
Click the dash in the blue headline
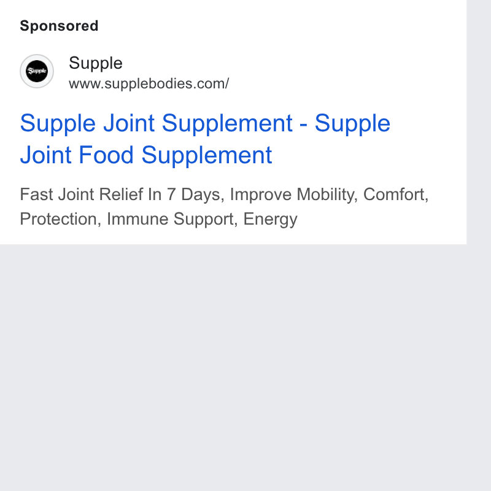coord(303,124)
